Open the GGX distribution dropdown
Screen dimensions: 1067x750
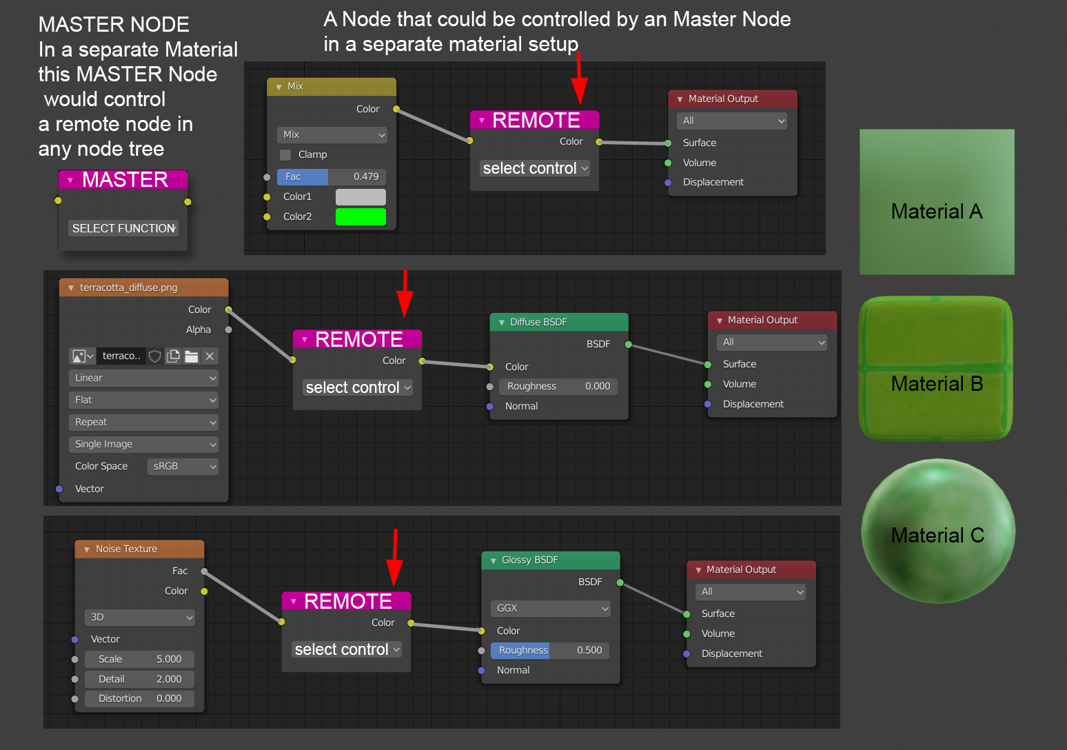coord(551,608)
